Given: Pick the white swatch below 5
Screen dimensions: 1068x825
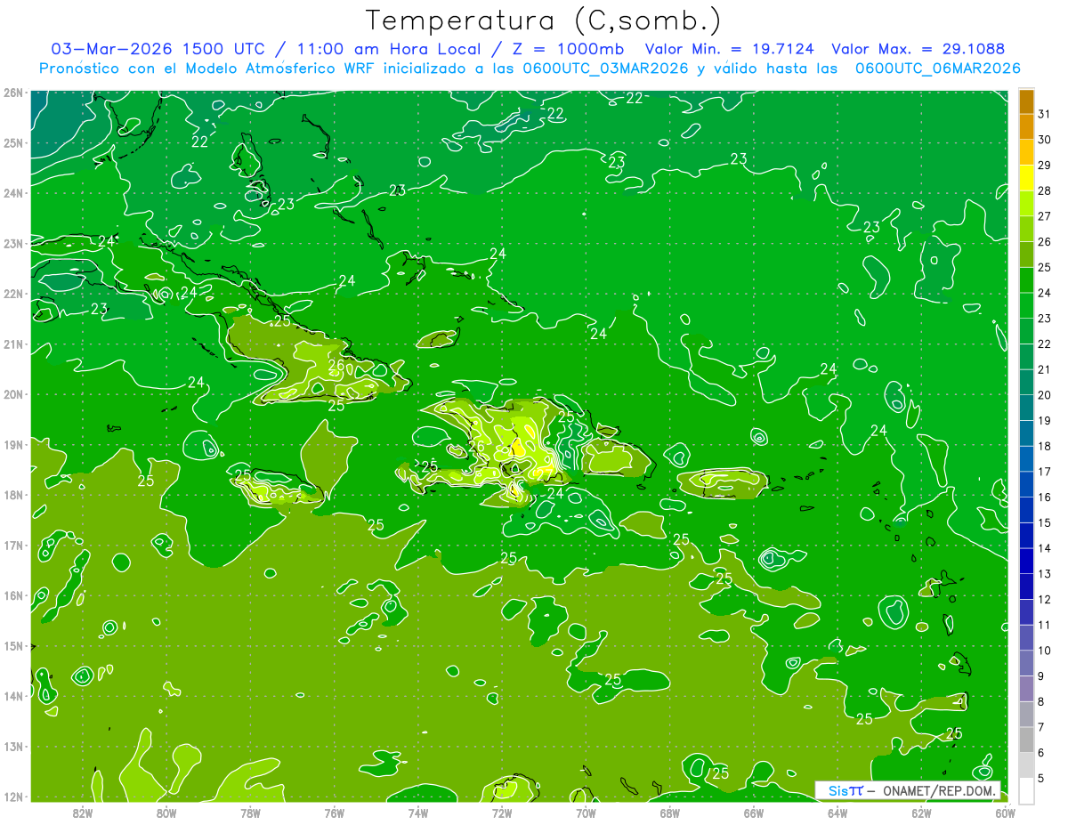Looking at the screenshot, I should (x=1026, y=790).
